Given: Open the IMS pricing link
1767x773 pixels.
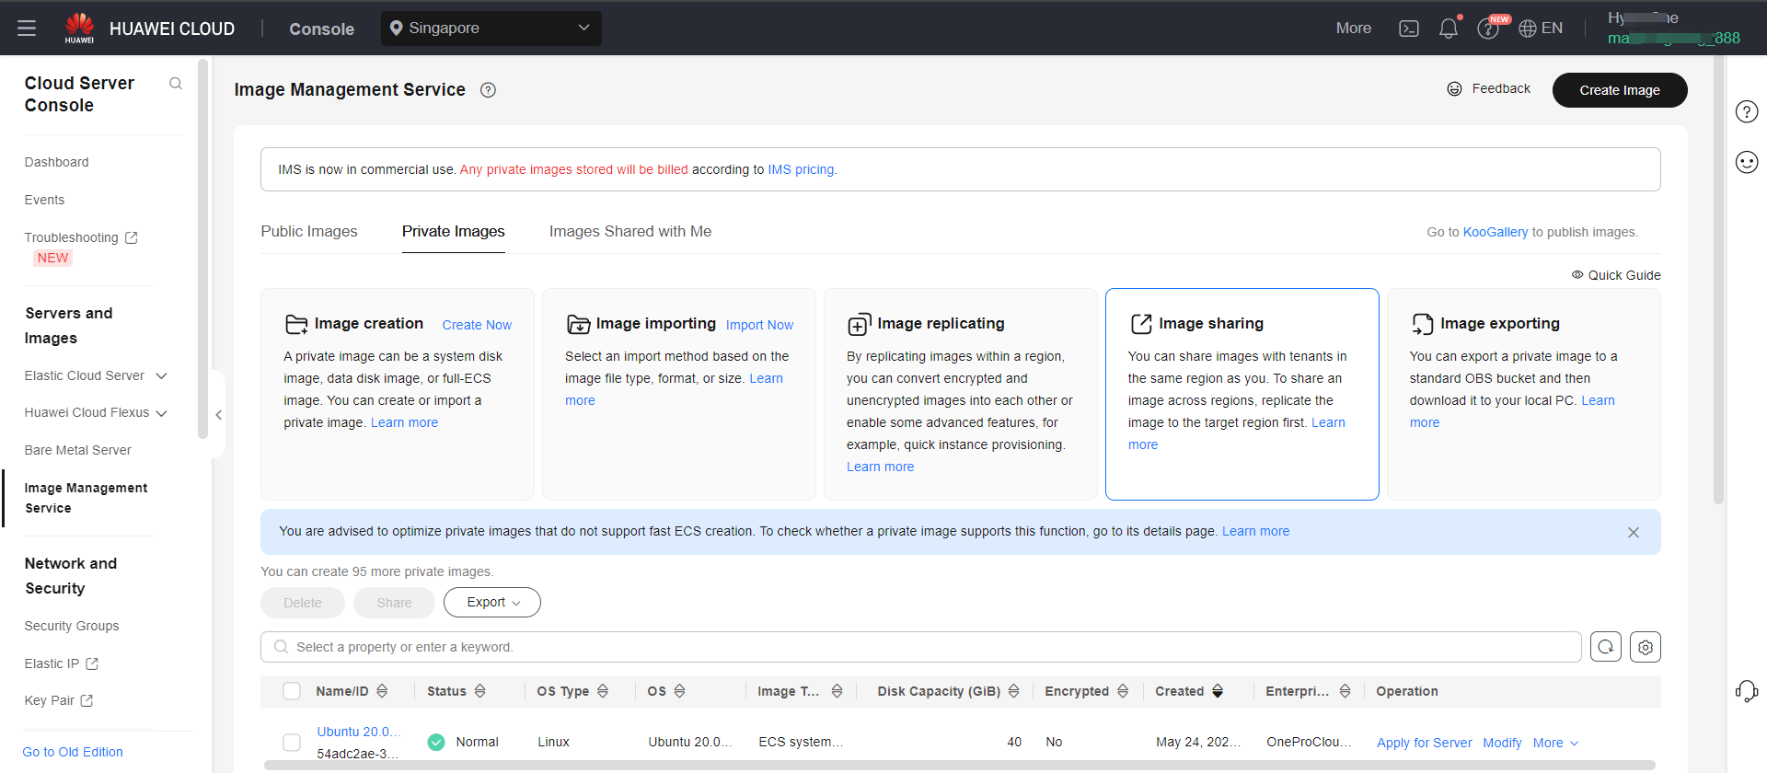Looking at the screenshot, I should click(801, 169).
